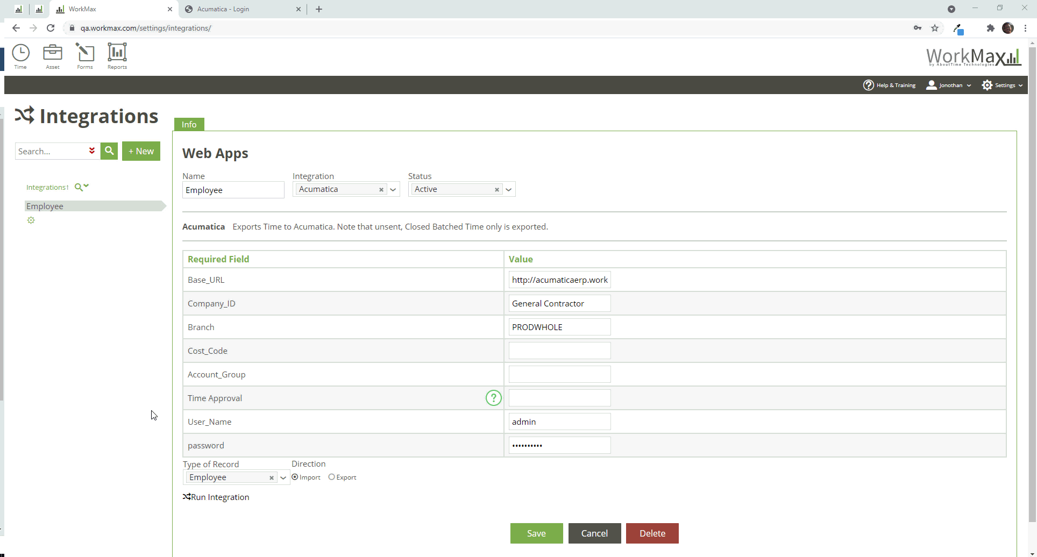Viewport: 1037px width, 557px height.
Task: Open a new browser tab
Action: click(319, 9)
